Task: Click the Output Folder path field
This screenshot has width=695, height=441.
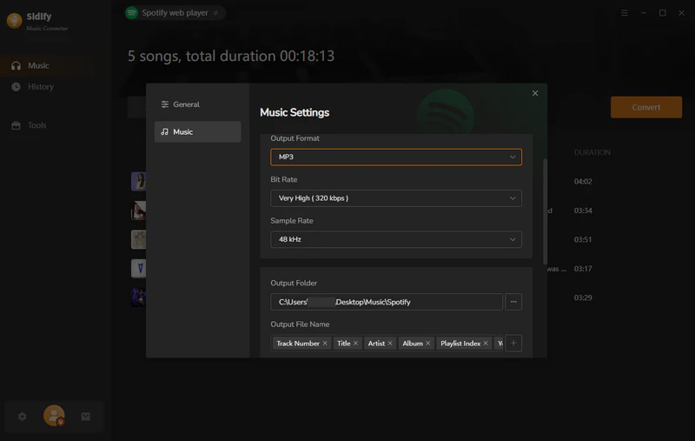Action: tap(386, 302)
